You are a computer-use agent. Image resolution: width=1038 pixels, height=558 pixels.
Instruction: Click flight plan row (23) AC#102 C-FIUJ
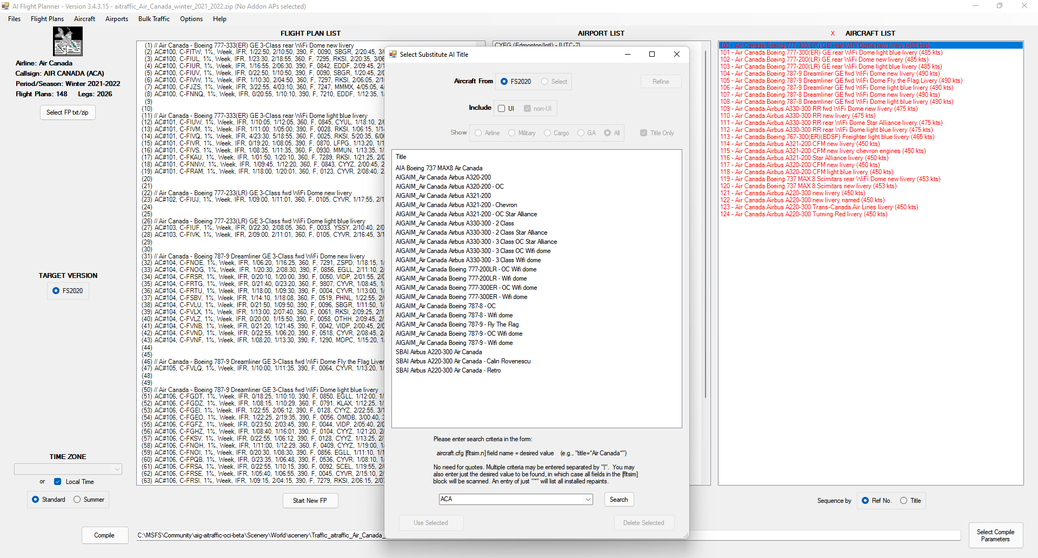pyautogui.click(x=262, y=200)
